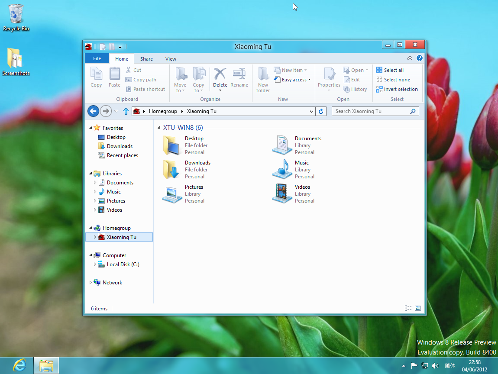Expand the Network tree node

91,283
